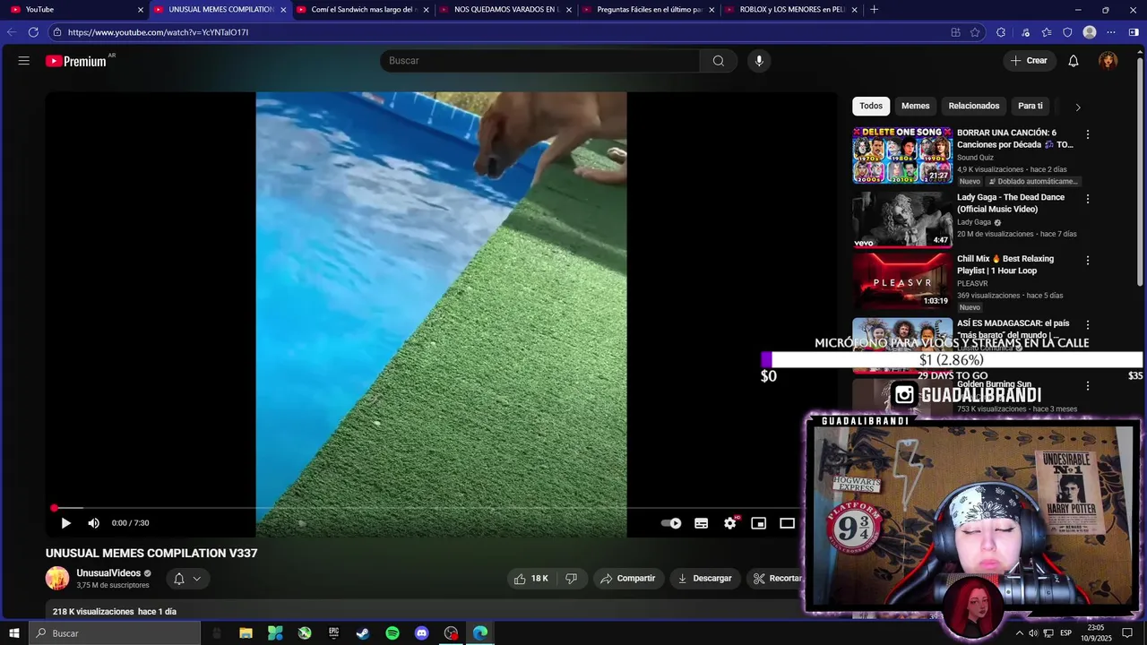1147x645 pixels.
Task: Open YouTube notifications bell
Action: point(1074,61)
